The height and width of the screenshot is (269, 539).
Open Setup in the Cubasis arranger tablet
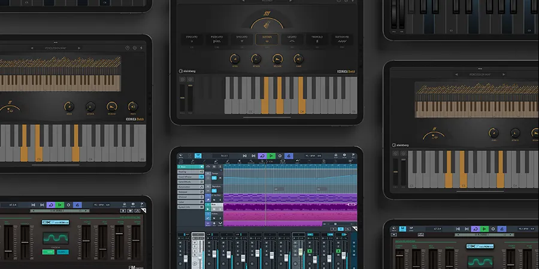click(x=343, y=156)
